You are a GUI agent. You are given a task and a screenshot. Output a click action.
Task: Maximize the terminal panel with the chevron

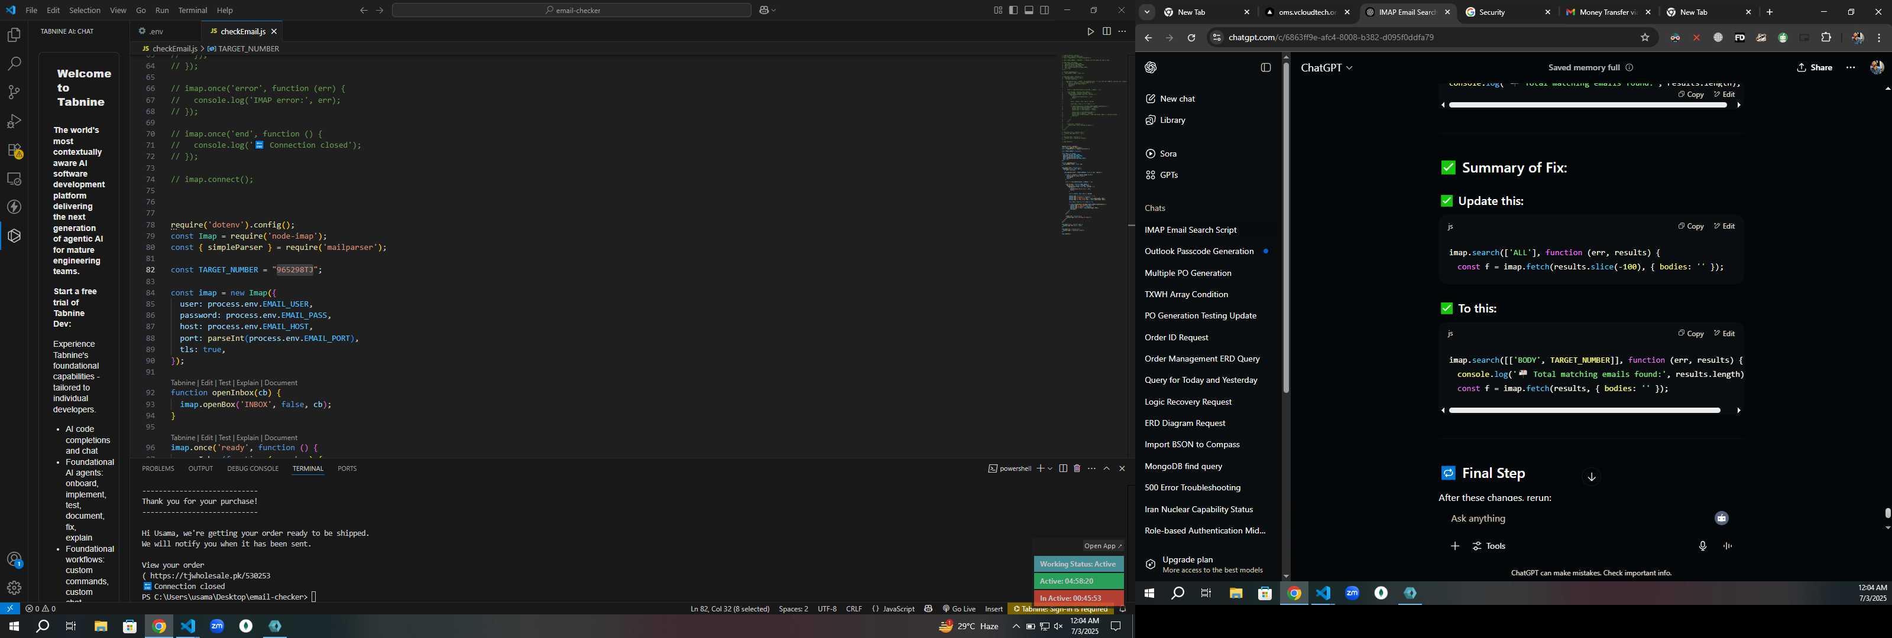pyautogui.click(x=1106, y=468)
